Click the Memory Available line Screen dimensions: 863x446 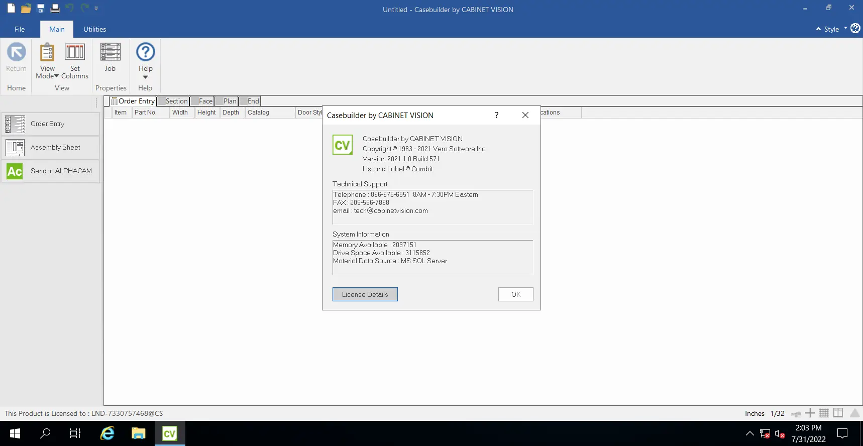375,245
